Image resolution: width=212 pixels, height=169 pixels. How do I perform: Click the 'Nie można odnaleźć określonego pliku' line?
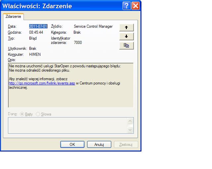(x=39, y=70)
